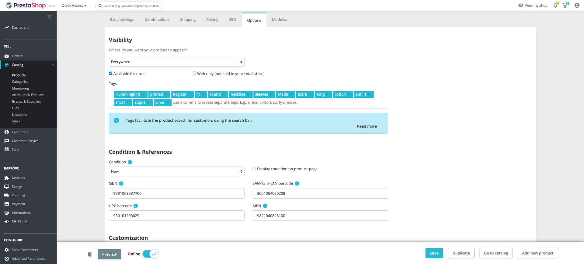Toggle the Online product switch

(151, 254)
